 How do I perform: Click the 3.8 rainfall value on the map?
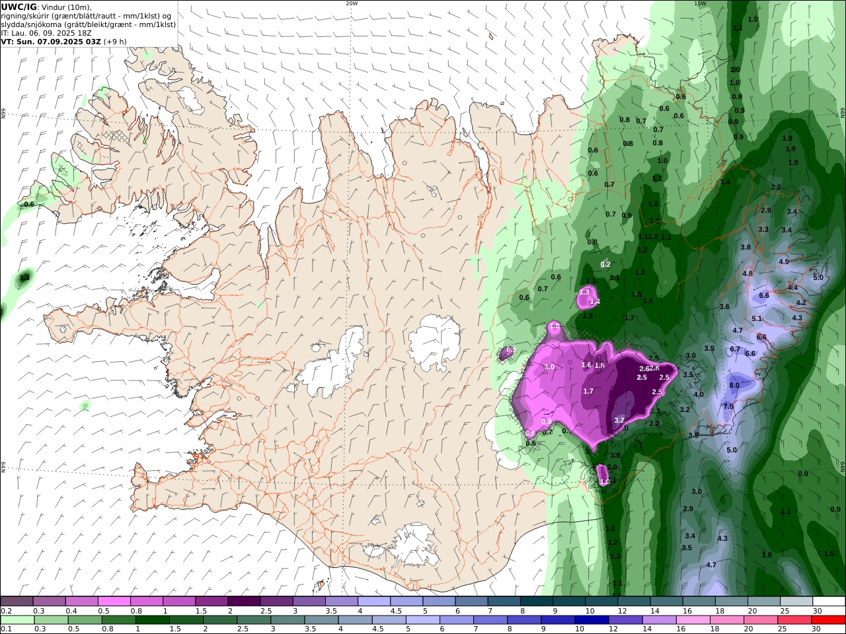[x=746, y=247]
